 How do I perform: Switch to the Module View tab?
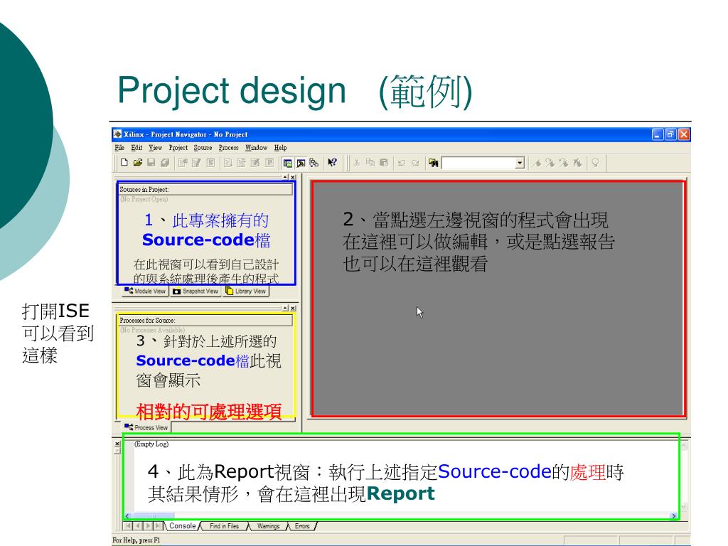(145, 291)
